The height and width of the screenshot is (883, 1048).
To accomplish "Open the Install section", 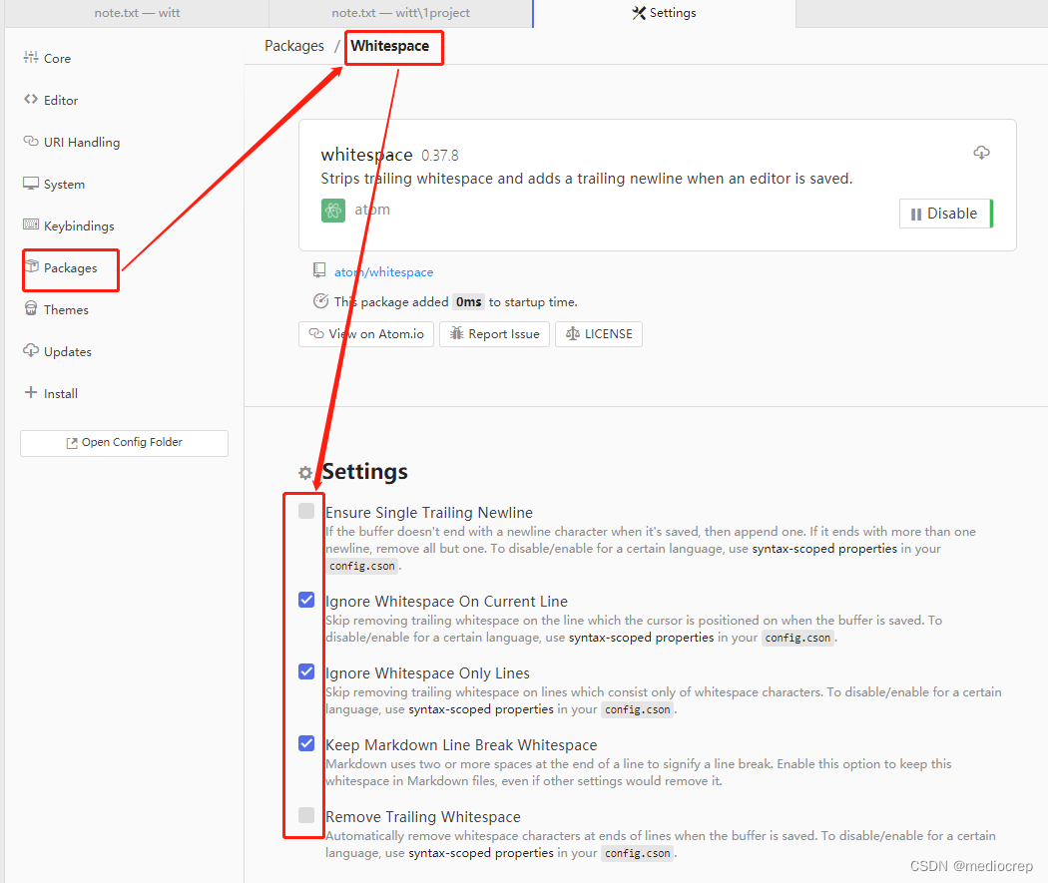I will 61,394.
